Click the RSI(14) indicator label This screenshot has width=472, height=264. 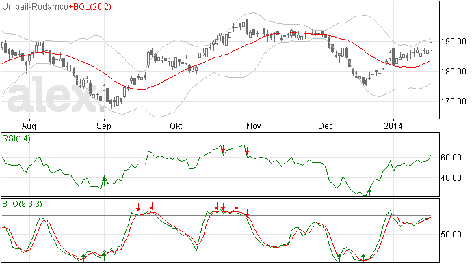tap(16, 138)
